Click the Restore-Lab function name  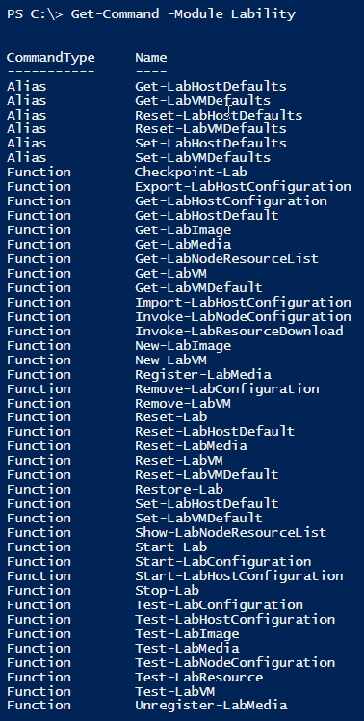(x=179, y=489)
